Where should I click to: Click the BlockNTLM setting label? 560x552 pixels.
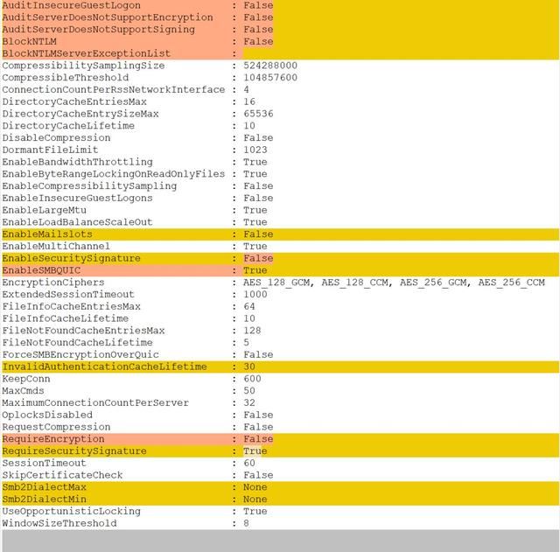[27, 41]
